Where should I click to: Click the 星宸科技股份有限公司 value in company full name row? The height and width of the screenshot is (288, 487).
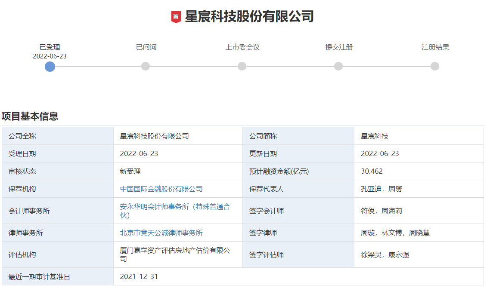point(154,136)
